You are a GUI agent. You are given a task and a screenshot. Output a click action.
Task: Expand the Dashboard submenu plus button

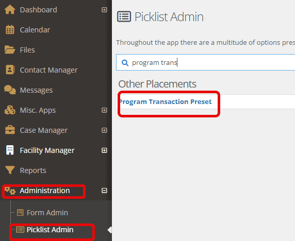pyautogui.click(x=104, y=10)
